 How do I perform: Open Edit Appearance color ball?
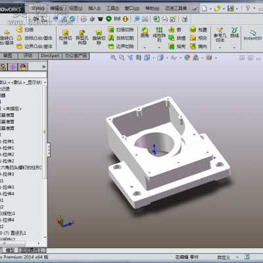(187, 58)
